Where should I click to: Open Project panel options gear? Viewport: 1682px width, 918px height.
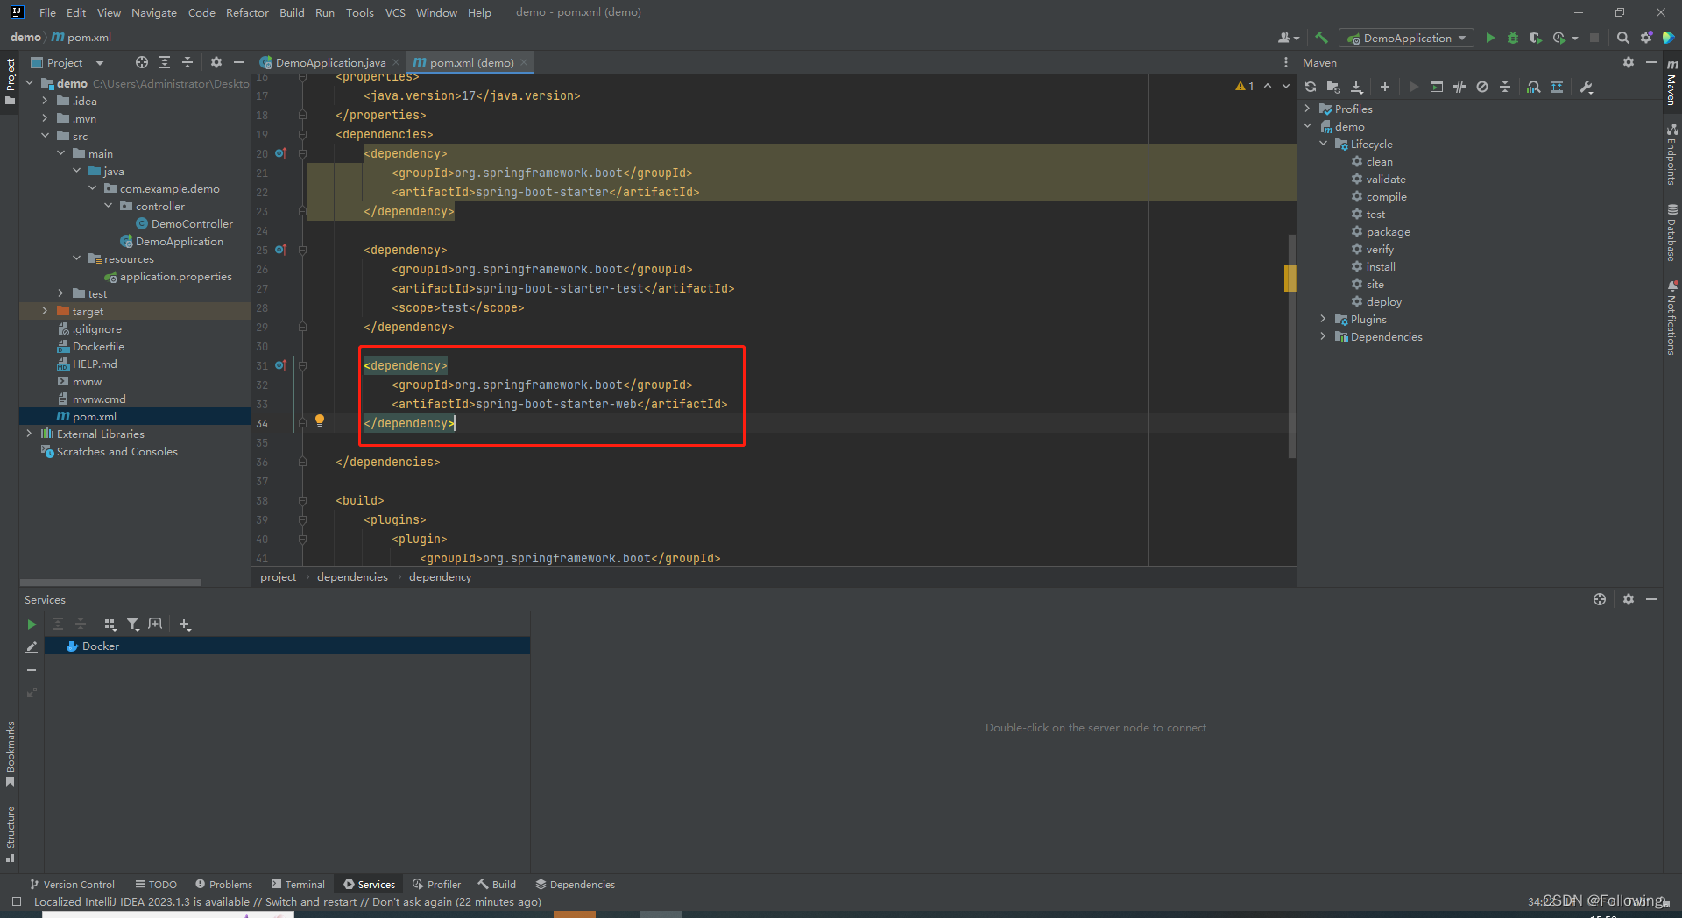pyautogui.click(x=216, y=62)
